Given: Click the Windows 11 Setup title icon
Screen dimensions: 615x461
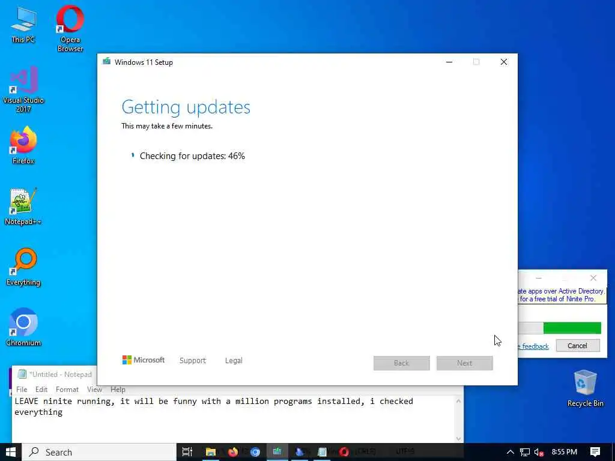Looking at the screenshot, I should pyautogui.click(x=106, y=62).
